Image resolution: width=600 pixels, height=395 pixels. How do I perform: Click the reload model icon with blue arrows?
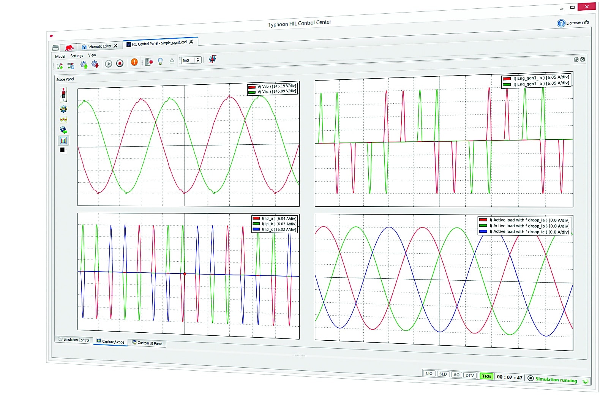[x=71, y=66]
